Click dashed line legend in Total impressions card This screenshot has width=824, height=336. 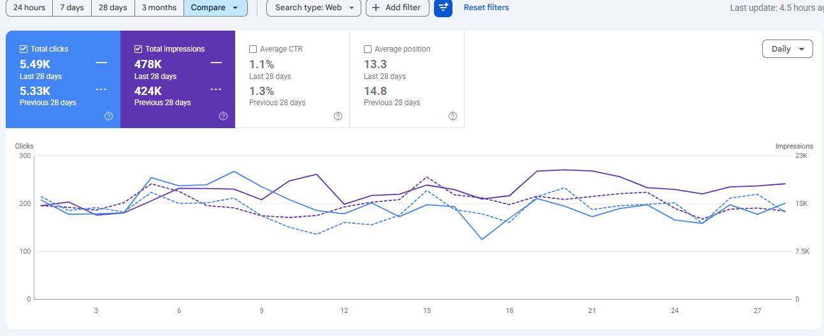click(216, 89)
